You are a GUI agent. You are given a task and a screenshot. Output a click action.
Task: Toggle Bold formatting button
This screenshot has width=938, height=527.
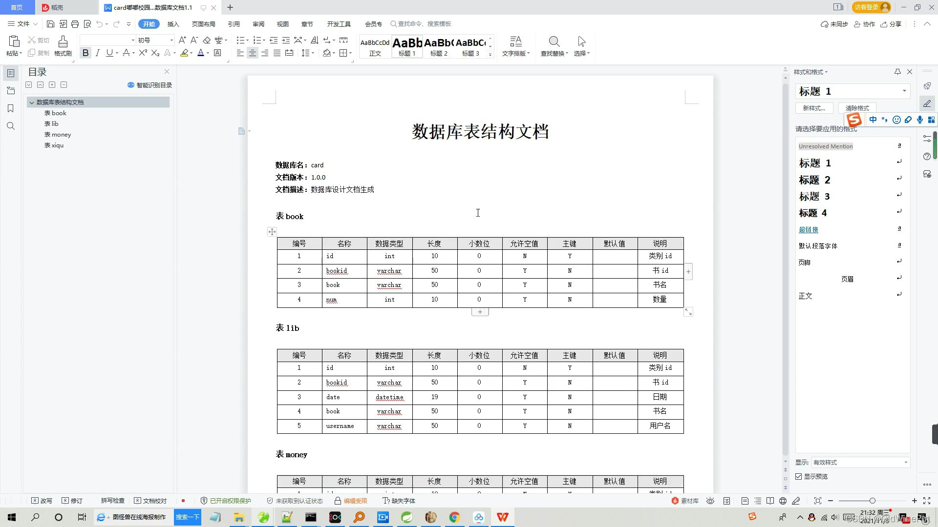coord(85,53)
